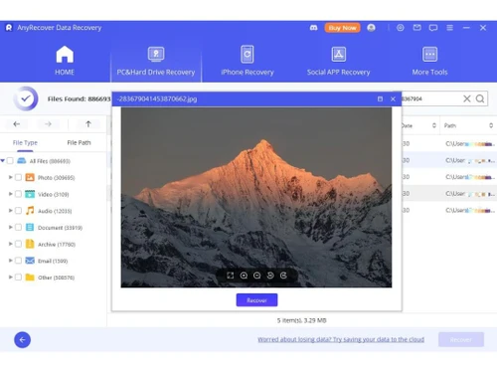
Task: Navigate back with left arrow
Action: (x=17, y=124)
